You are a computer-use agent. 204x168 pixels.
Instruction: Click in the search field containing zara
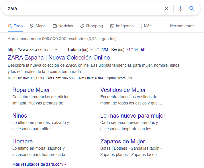[x=83, y=9]
